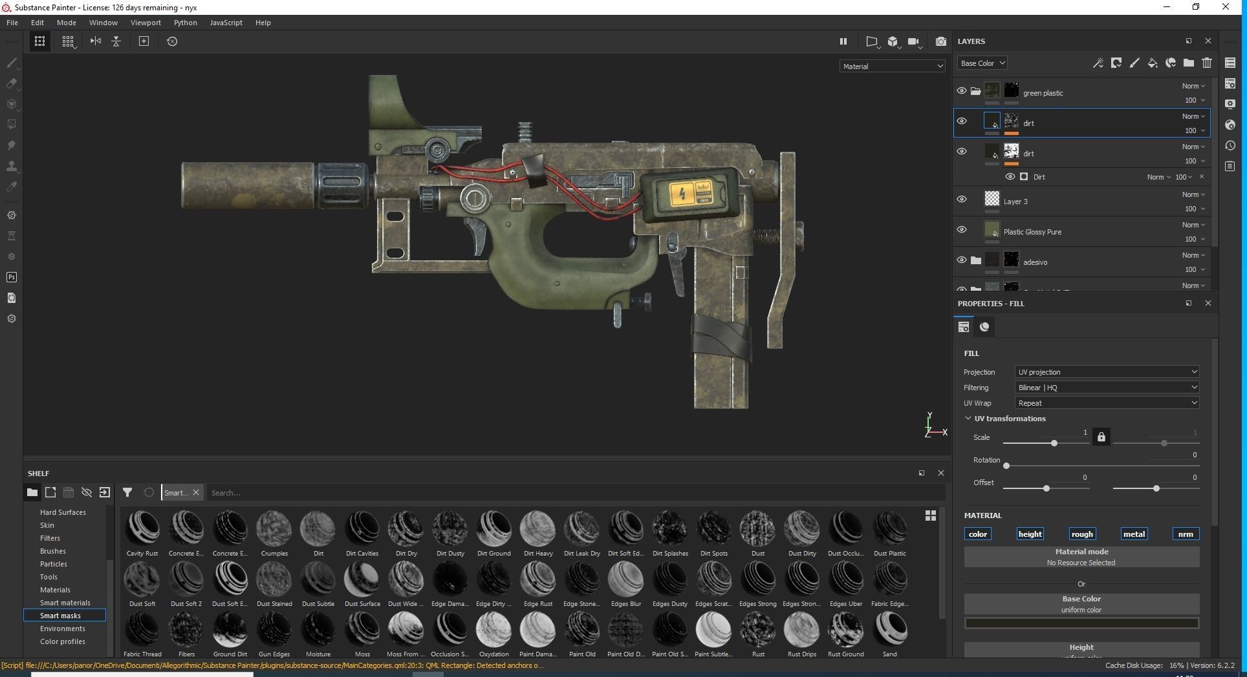This screenshot has width=1247, height=677.
Task: Add a new fill layer
Action: tap(1153, 63)
